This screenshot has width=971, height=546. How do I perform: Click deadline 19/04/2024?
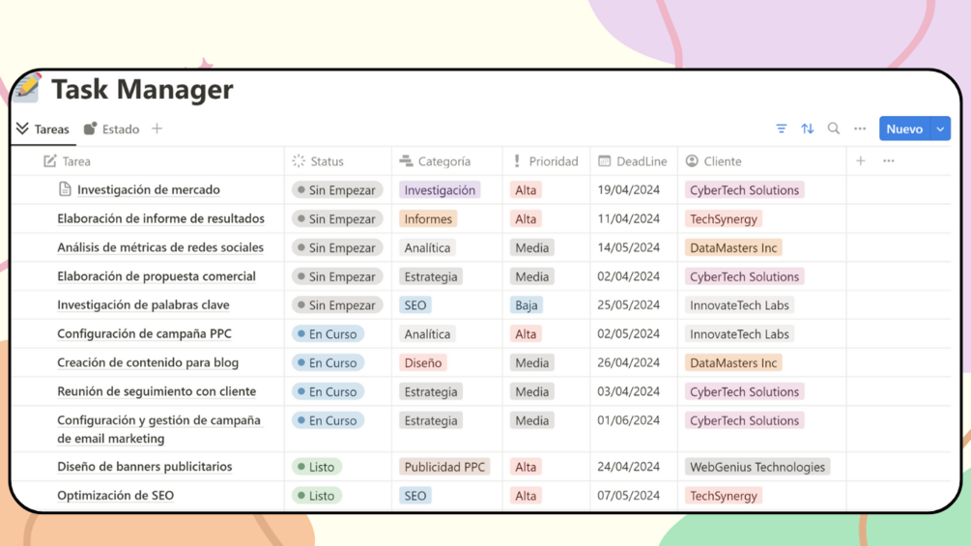(x=629, y=190)
